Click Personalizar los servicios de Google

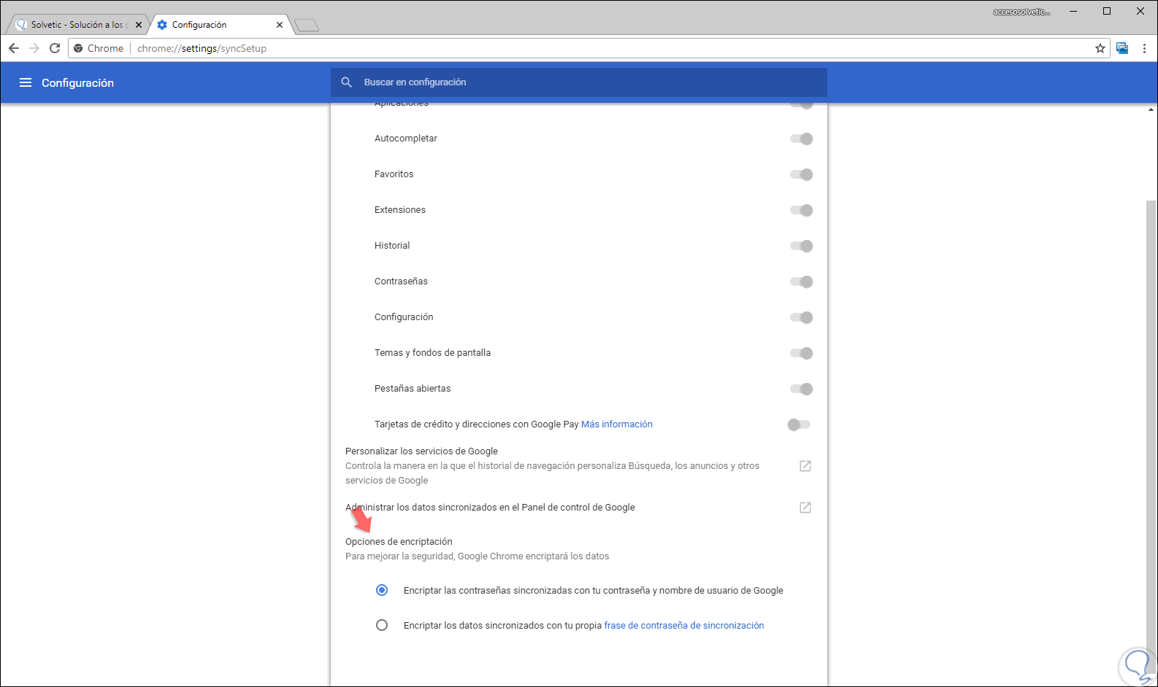[x=421, y=451]
